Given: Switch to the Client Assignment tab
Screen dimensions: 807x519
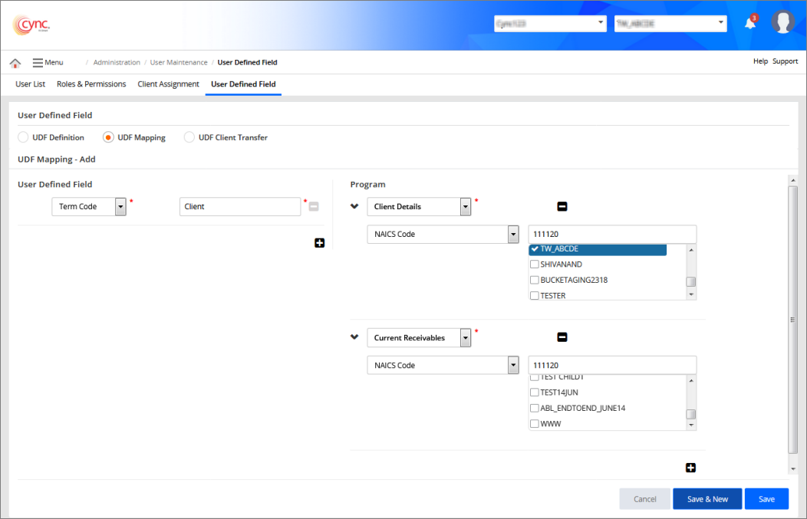Looking at the screenshot, I should [168, 84].
